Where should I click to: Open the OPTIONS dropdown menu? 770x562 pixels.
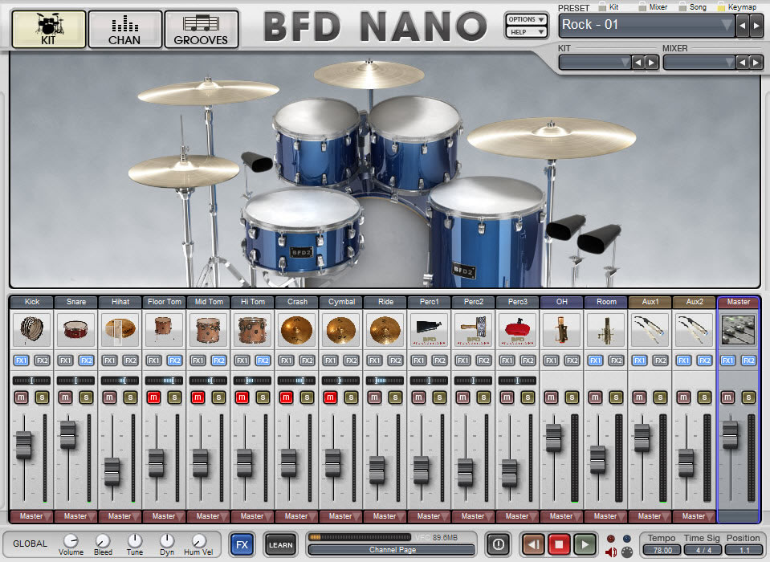[x=527, y=19]
